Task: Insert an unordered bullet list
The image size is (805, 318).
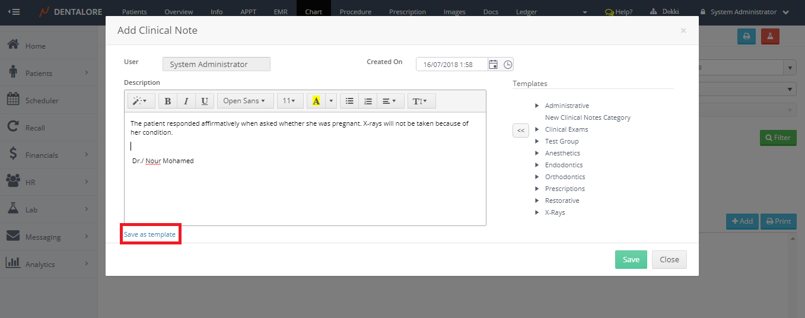Action: point(349,101)
